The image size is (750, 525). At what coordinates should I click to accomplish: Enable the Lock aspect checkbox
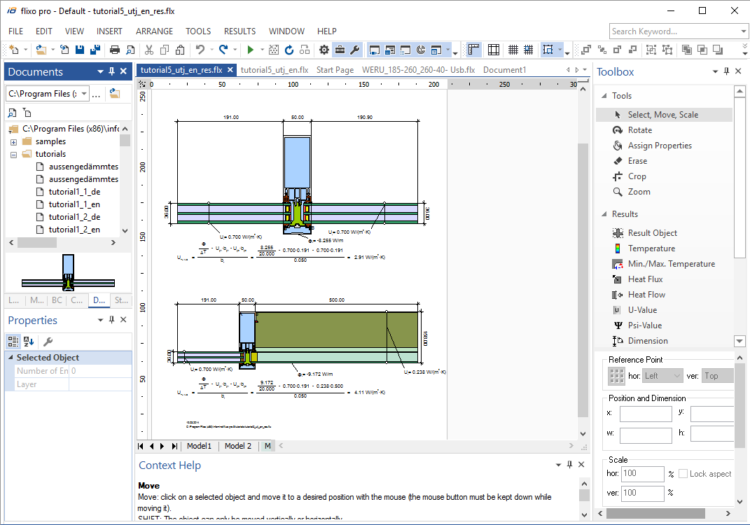(683, 474)
